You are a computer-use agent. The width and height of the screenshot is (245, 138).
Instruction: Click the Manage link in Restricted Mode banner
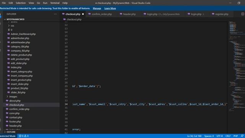tap(97, 8)
